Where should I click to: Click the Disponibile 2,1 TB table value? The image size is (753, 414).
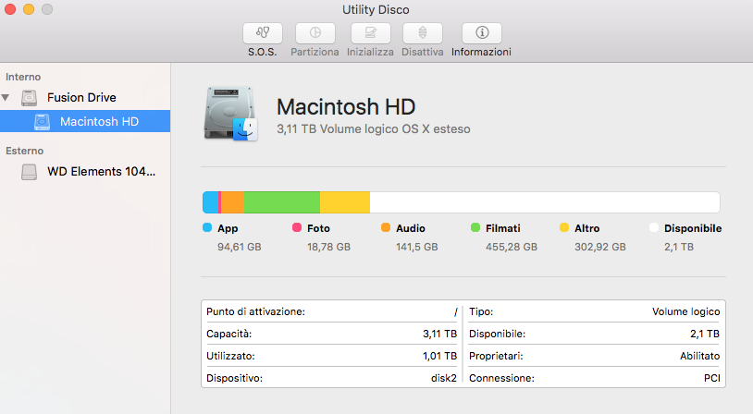(705, 334)
